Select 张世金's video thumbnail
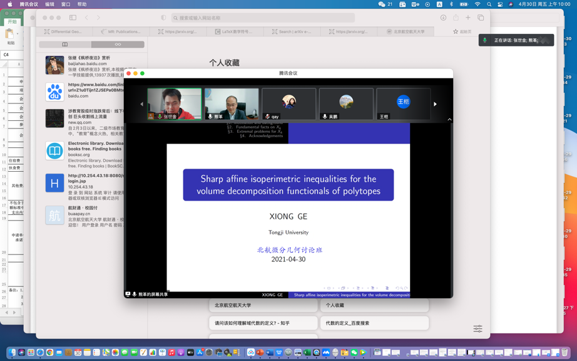The width and height of the screenshot is (577, 361). pos(174,103)
